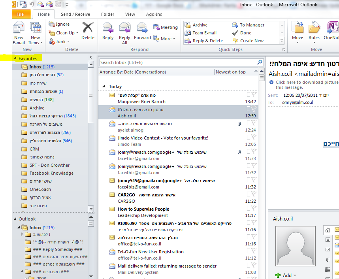Flag the CAR2GO message

(x=254, y=194)
